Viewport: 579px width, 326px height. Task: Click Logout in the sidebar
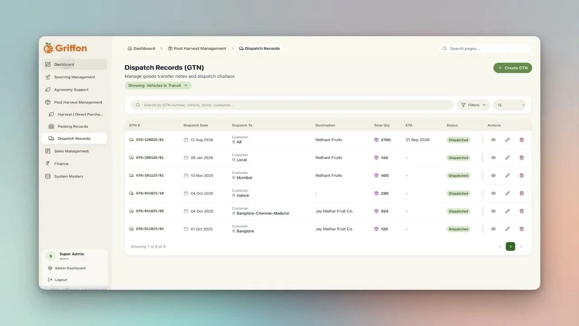[x=57, y=280]
